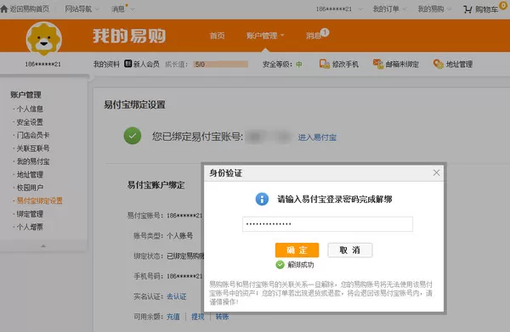Click the 进入易付宝 link
Image resolution: width=510 pixels, height=332 pixels.
(x=317, y=138)
